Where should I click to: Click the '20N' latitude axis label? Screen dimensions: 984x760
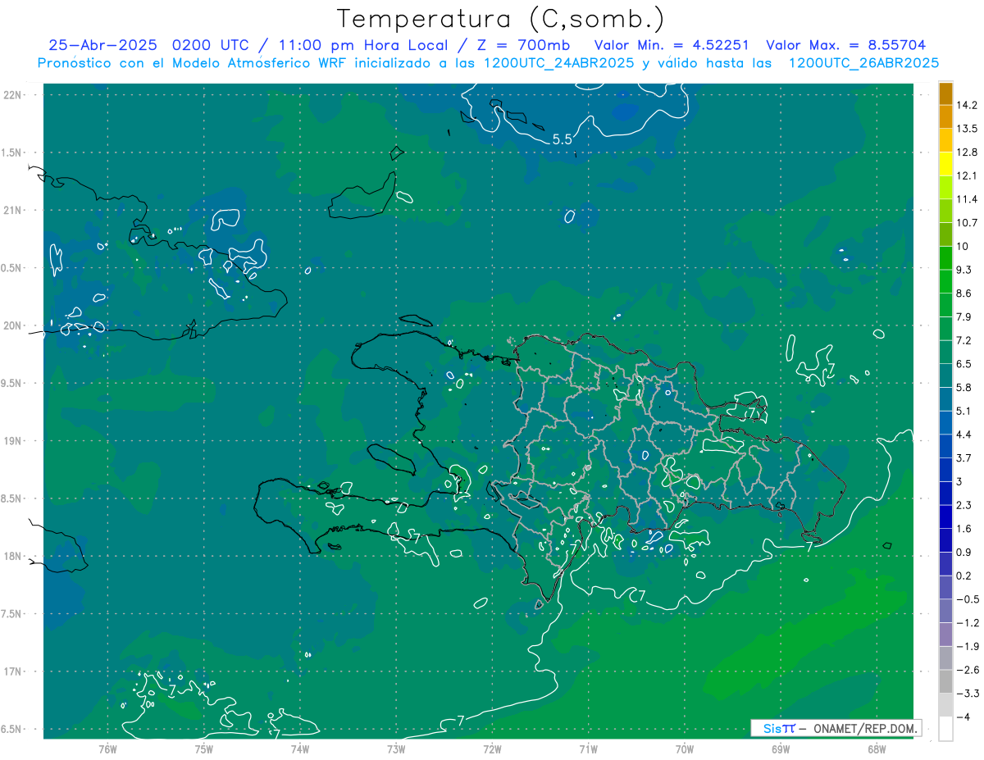[13, 325]
